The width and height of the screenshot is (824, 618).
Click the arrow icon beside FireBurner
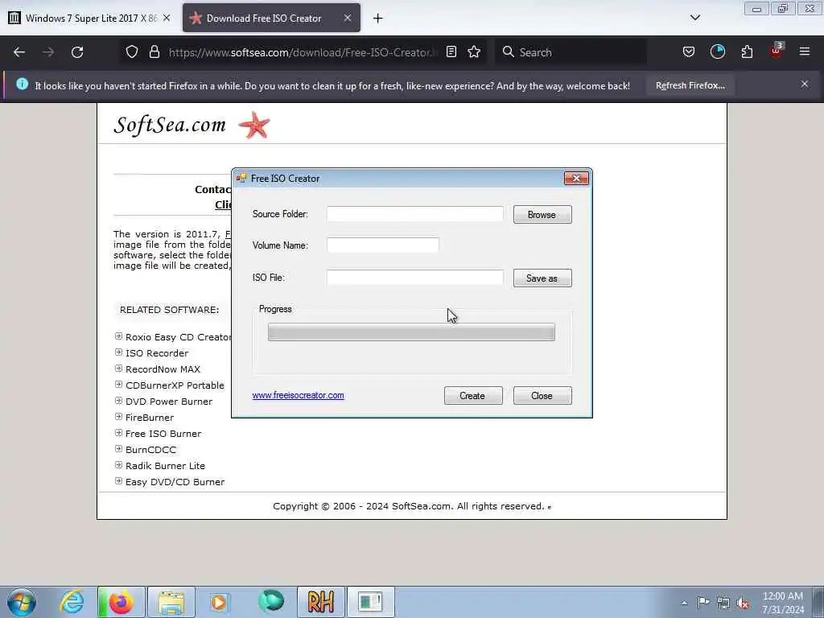point(118,417)
